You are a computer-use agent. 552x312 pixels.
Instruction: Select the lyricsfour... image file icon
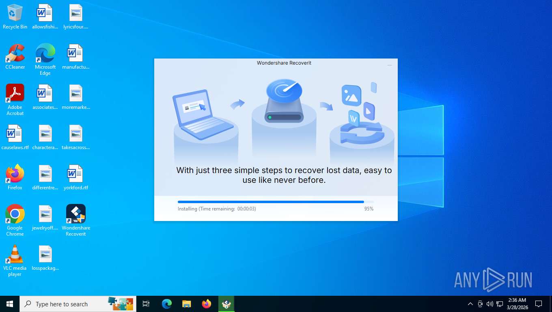75,17
